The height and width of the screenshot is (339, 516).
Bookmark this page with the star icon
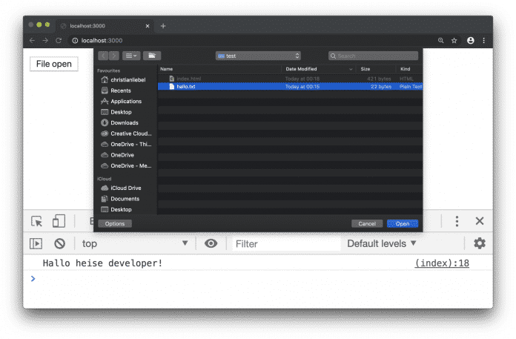454,41
